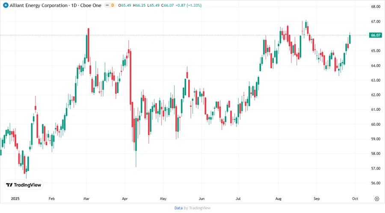Click the 61.00 price axis label
The height and width of the screenshot is (213, 385).
click(x=376, y=109)
